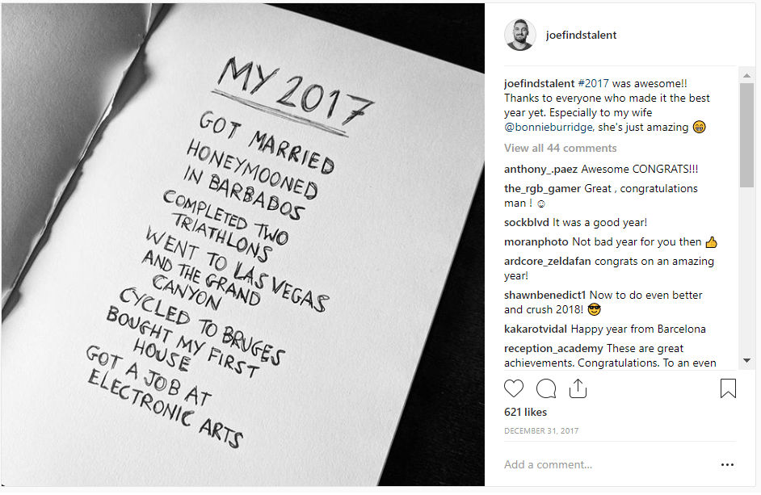The width and height of the screenshot is (761, 495).
Task: Open the DECEMBER 31, 2017 post permalink
Action: pyautogui.click(x=541, y=431)
